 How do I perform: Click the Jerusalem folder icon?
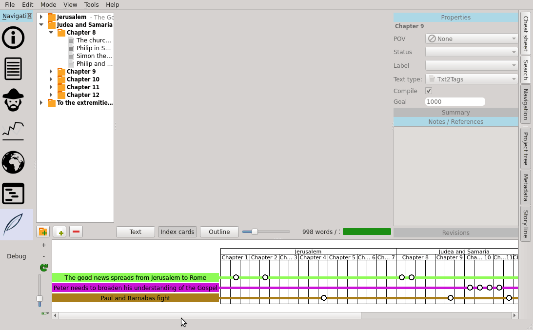(52, 17)
